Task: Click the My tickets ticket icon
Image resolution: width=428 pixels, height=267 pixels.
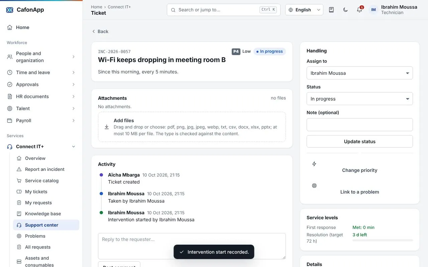Action: click(19, 192)
